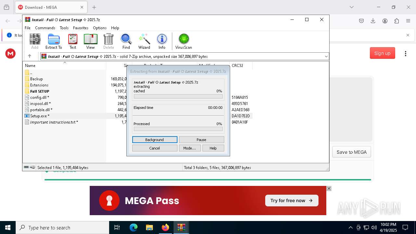Click the MEGA logo
416x234 pixels.
tap(10, 53)
